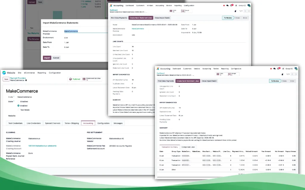Go to next record arrow in upper Accounting window
Viewport: 305px width, 190px height.
point(249,11)
